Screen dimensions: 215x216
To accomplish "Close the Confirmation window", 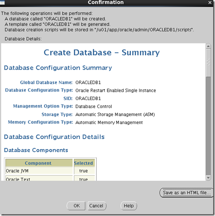I will pos(210,2).
